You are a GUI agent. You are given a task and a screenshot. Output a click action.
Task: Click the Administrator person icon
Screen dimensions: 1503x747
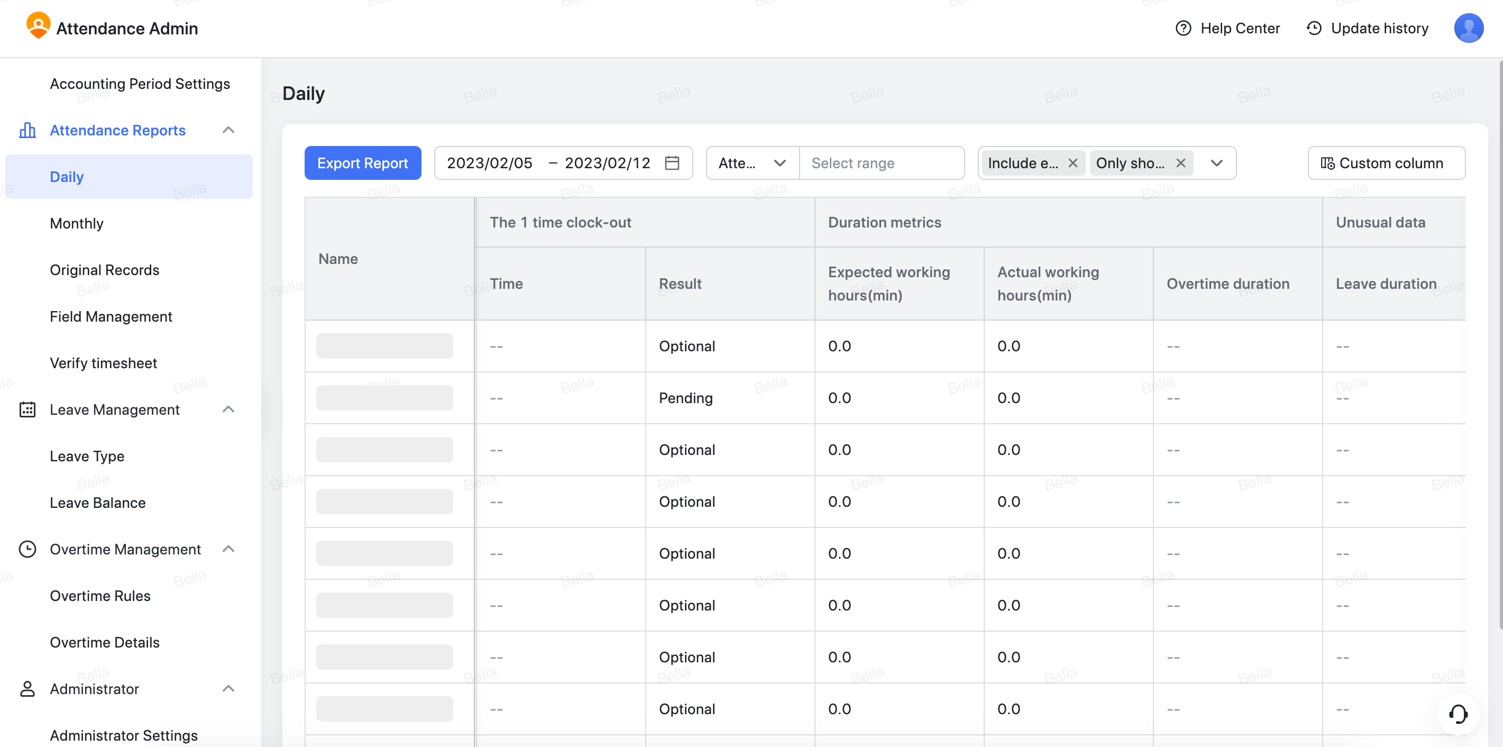(x=26, y=689)
